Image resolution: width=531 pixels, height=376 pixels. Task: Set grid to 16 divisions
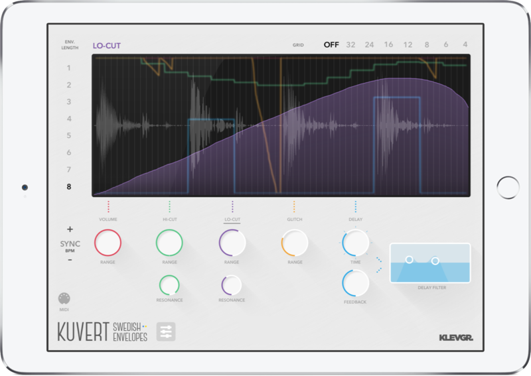coord(388,45)
